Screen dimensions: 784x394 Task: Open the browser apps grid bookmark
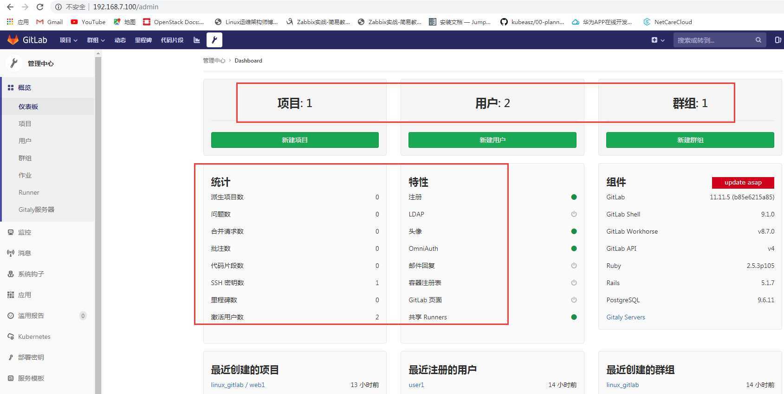point(17,22)
